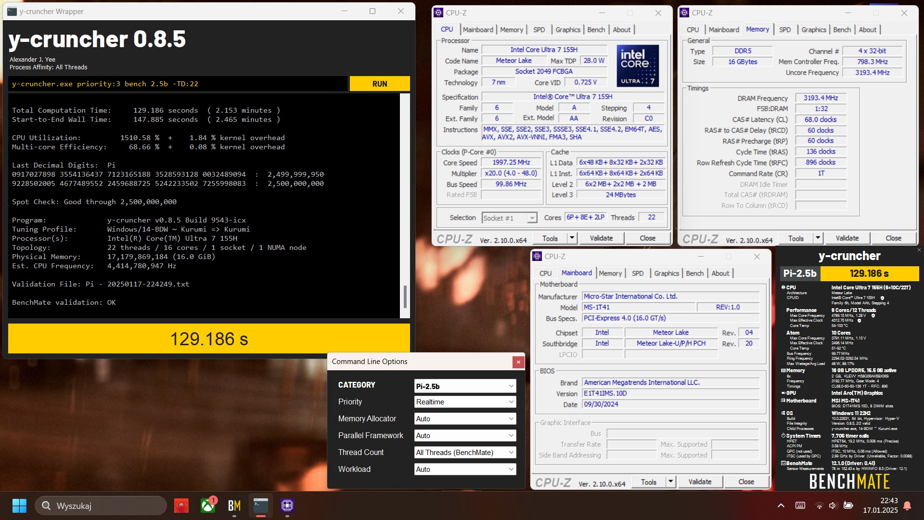Switch to the CPU tab in the CPU-Z Mainboard window
This screenshot has height=520, width=924.
click(x=545, y=273)
